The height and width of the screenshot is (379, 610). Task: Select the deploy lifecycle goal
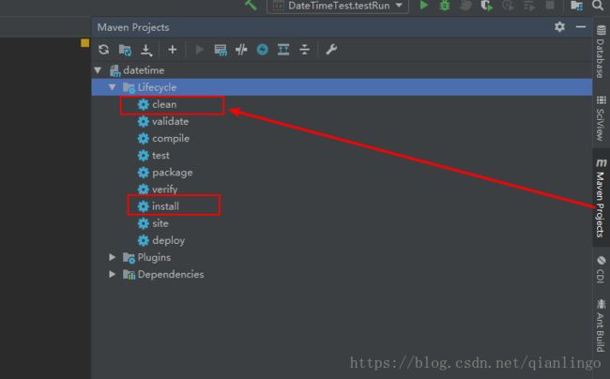[168, 240]
